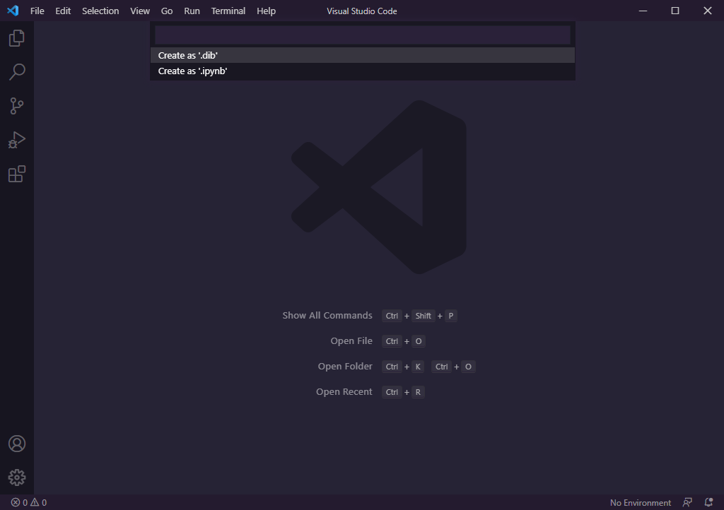This screenshot has width=724, height=510.
Task: Open the Source Control view
Action: 17,106
